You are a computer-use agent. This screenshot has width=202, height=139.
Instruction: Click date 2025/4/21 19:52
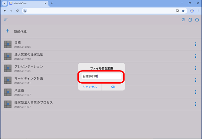click(23, 59)
